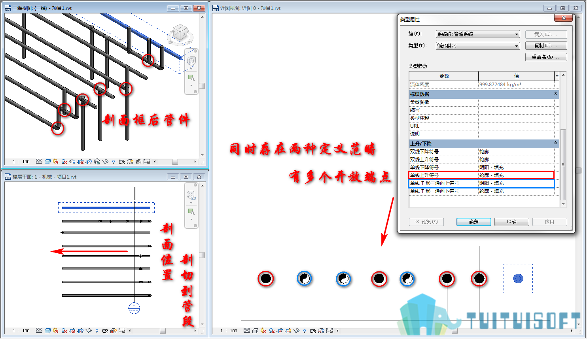
Task: Click 阴阳 - 填充 value of 单线 T 形三通向上符号
Action: [516, 183]
